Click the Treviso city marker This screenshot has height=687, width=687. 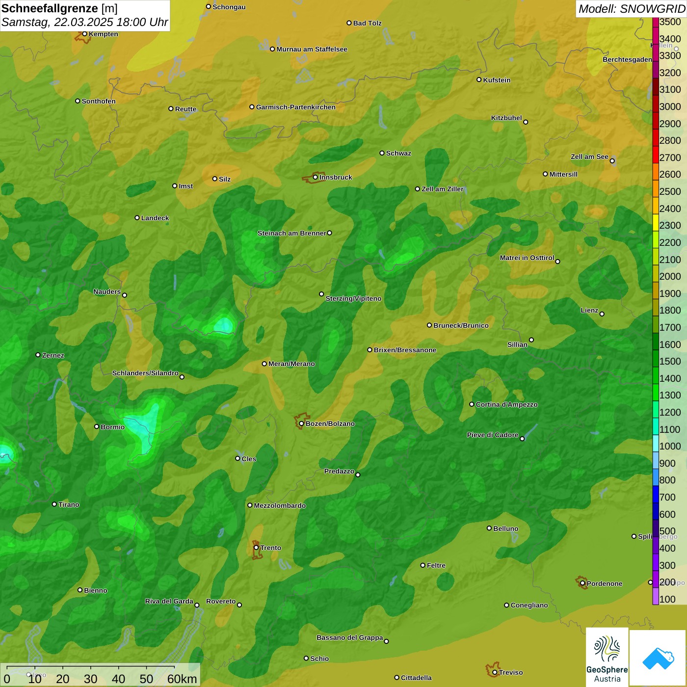495,672
